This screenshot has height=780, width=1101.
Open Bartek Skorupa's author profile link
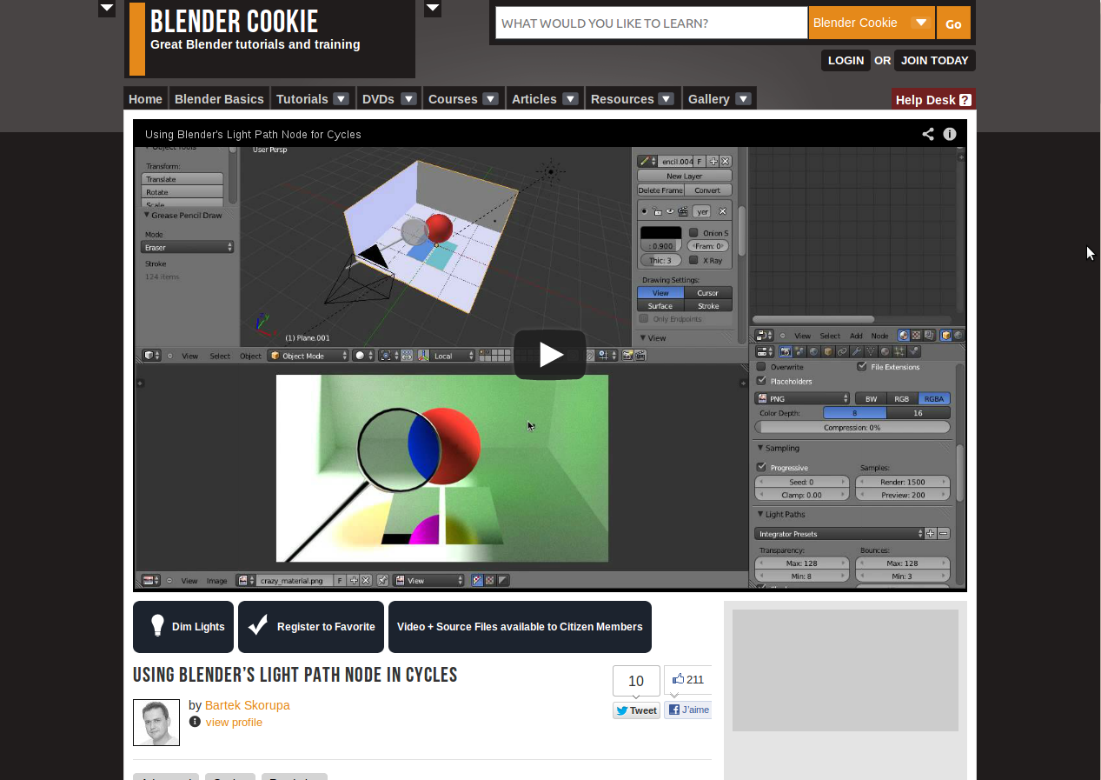click(x=247, y=705)
